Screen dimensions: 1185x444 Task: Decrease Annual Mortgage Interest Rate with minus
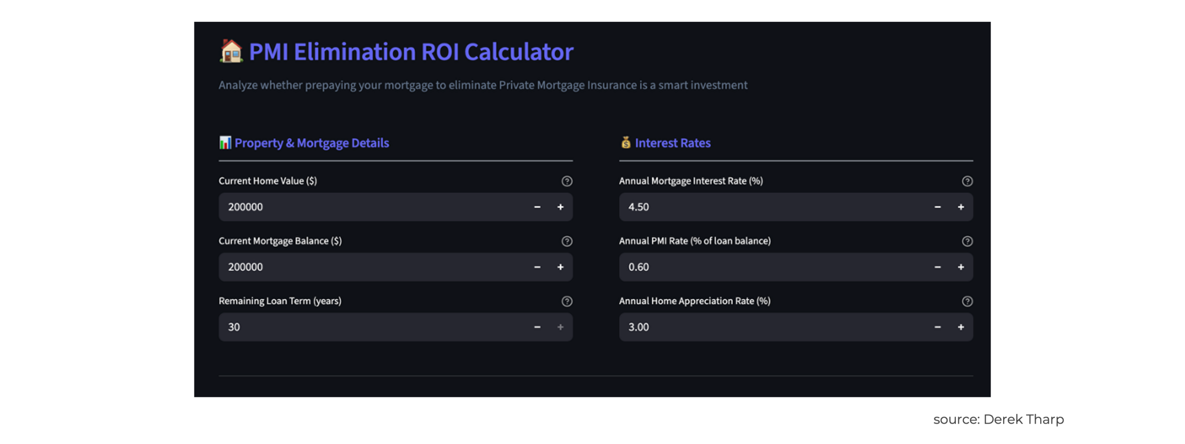(937, 207)
